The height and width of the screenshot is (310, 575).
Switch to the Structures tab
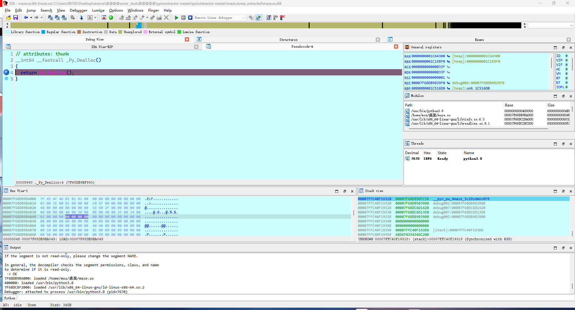click(288, 40)
